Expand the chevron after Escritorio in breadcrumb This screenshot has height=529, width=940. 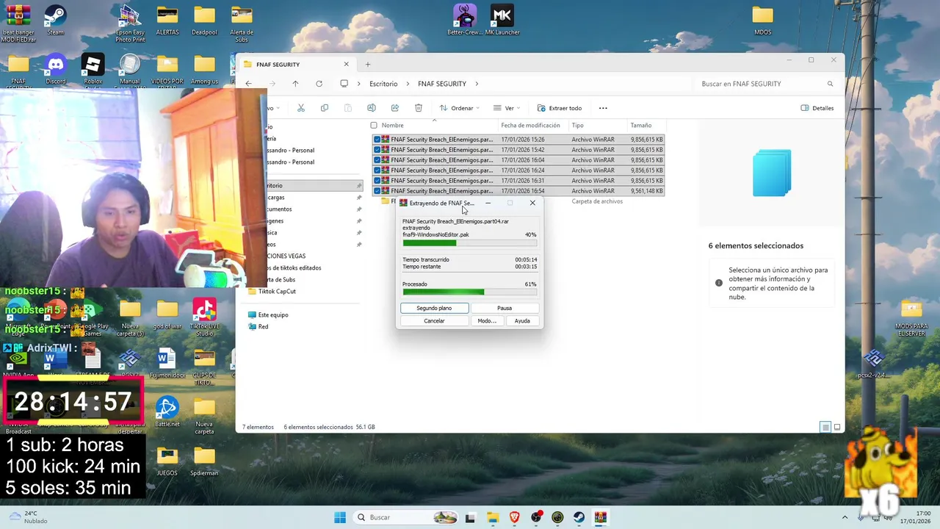click(x=407, y=84)
